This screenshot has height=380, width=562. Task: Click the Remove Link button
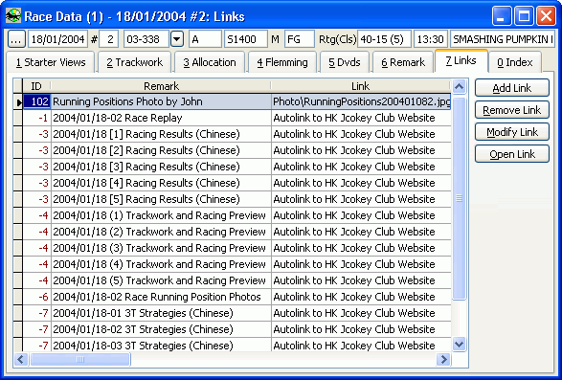coord(512,110)
